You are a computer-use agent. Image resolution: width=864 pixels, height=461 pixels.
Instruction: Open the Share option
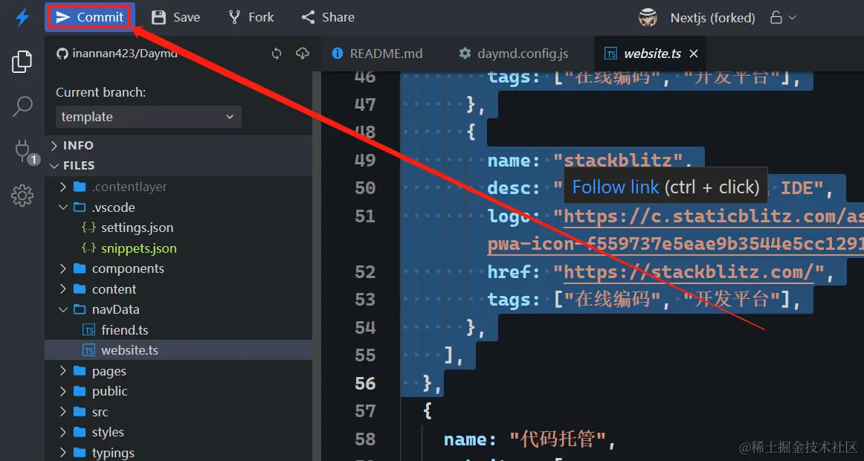328,18
